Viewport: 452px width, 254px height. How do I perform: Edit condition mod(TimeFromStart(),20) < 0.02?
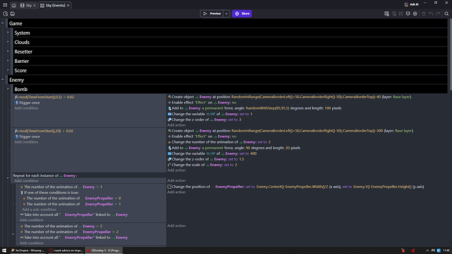pos(44,131)
